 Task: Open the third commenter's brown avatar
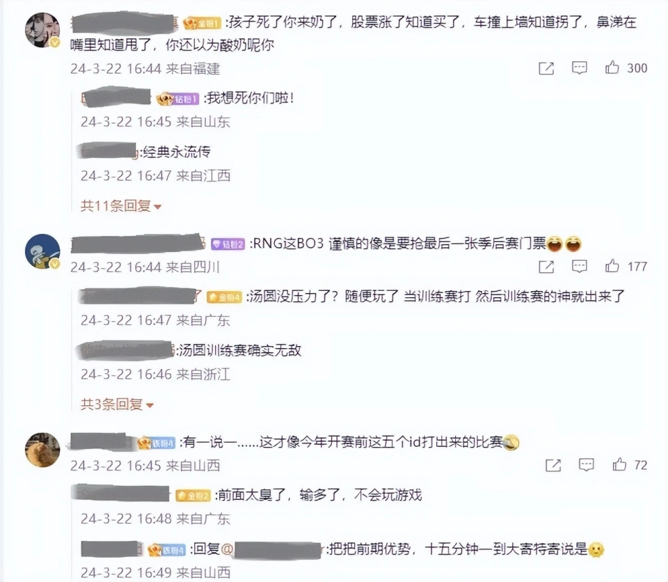tap(42, 450)
